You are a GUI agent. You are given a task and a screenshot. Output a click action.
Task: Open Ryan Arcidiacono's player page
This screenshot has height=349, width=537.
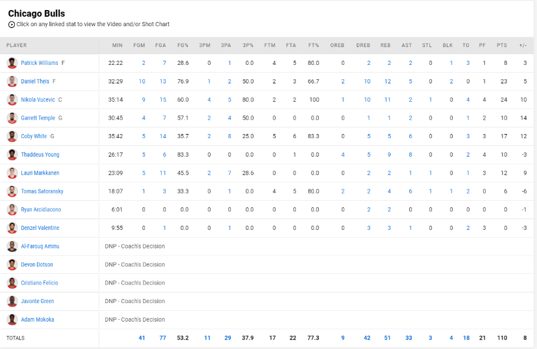coord(41,210)
